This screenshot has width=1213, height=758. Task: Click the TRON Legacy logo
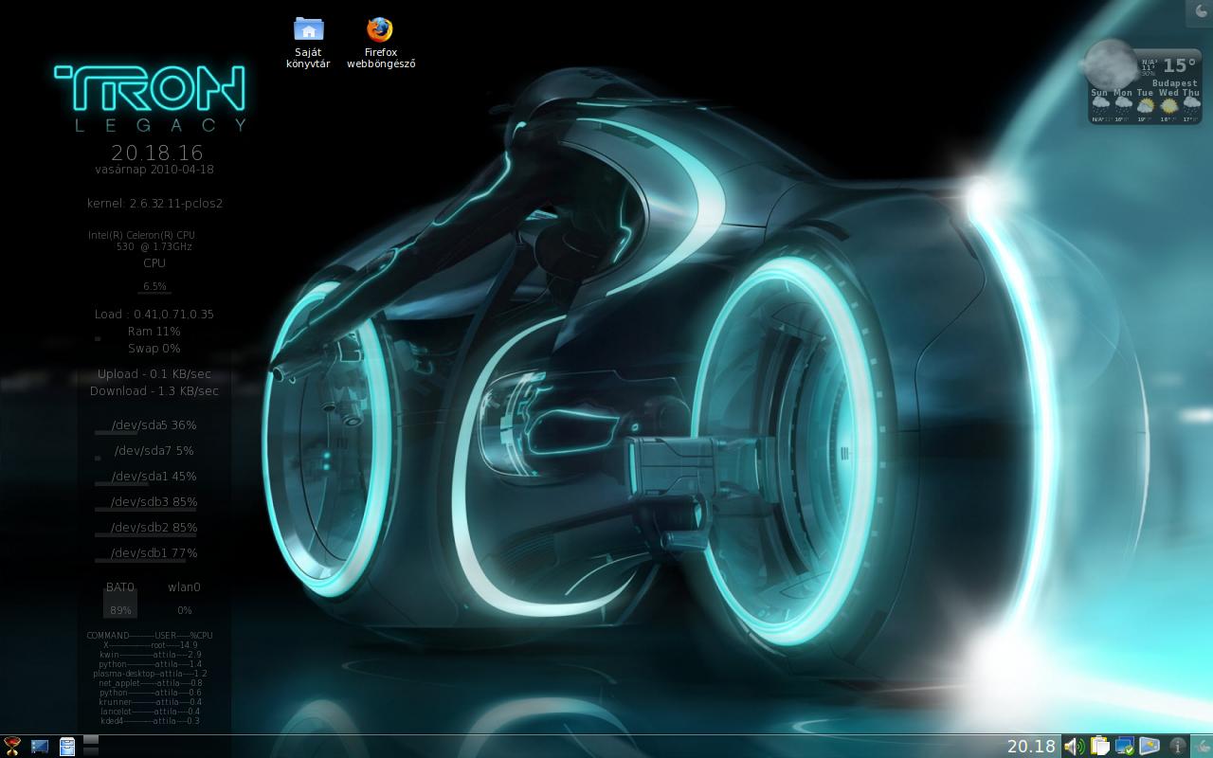point(150,98)
